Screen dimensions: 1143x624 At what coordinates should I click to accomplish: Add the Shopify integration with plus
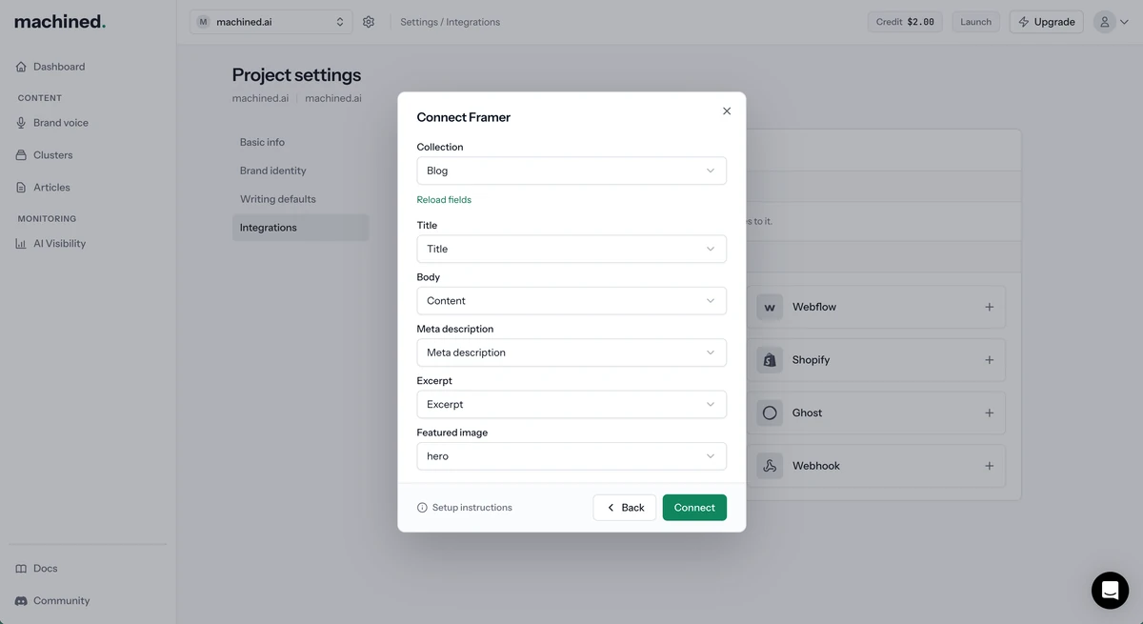(x=989, y=360)
